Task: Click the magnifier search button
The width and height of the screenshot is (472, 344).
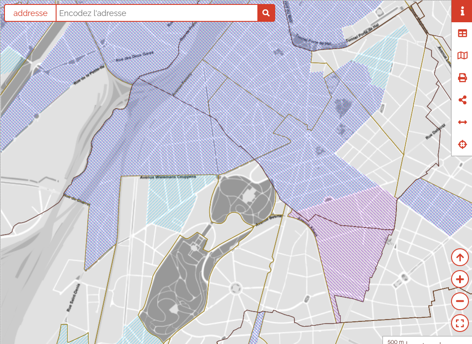Action: [x=266, y=13]
